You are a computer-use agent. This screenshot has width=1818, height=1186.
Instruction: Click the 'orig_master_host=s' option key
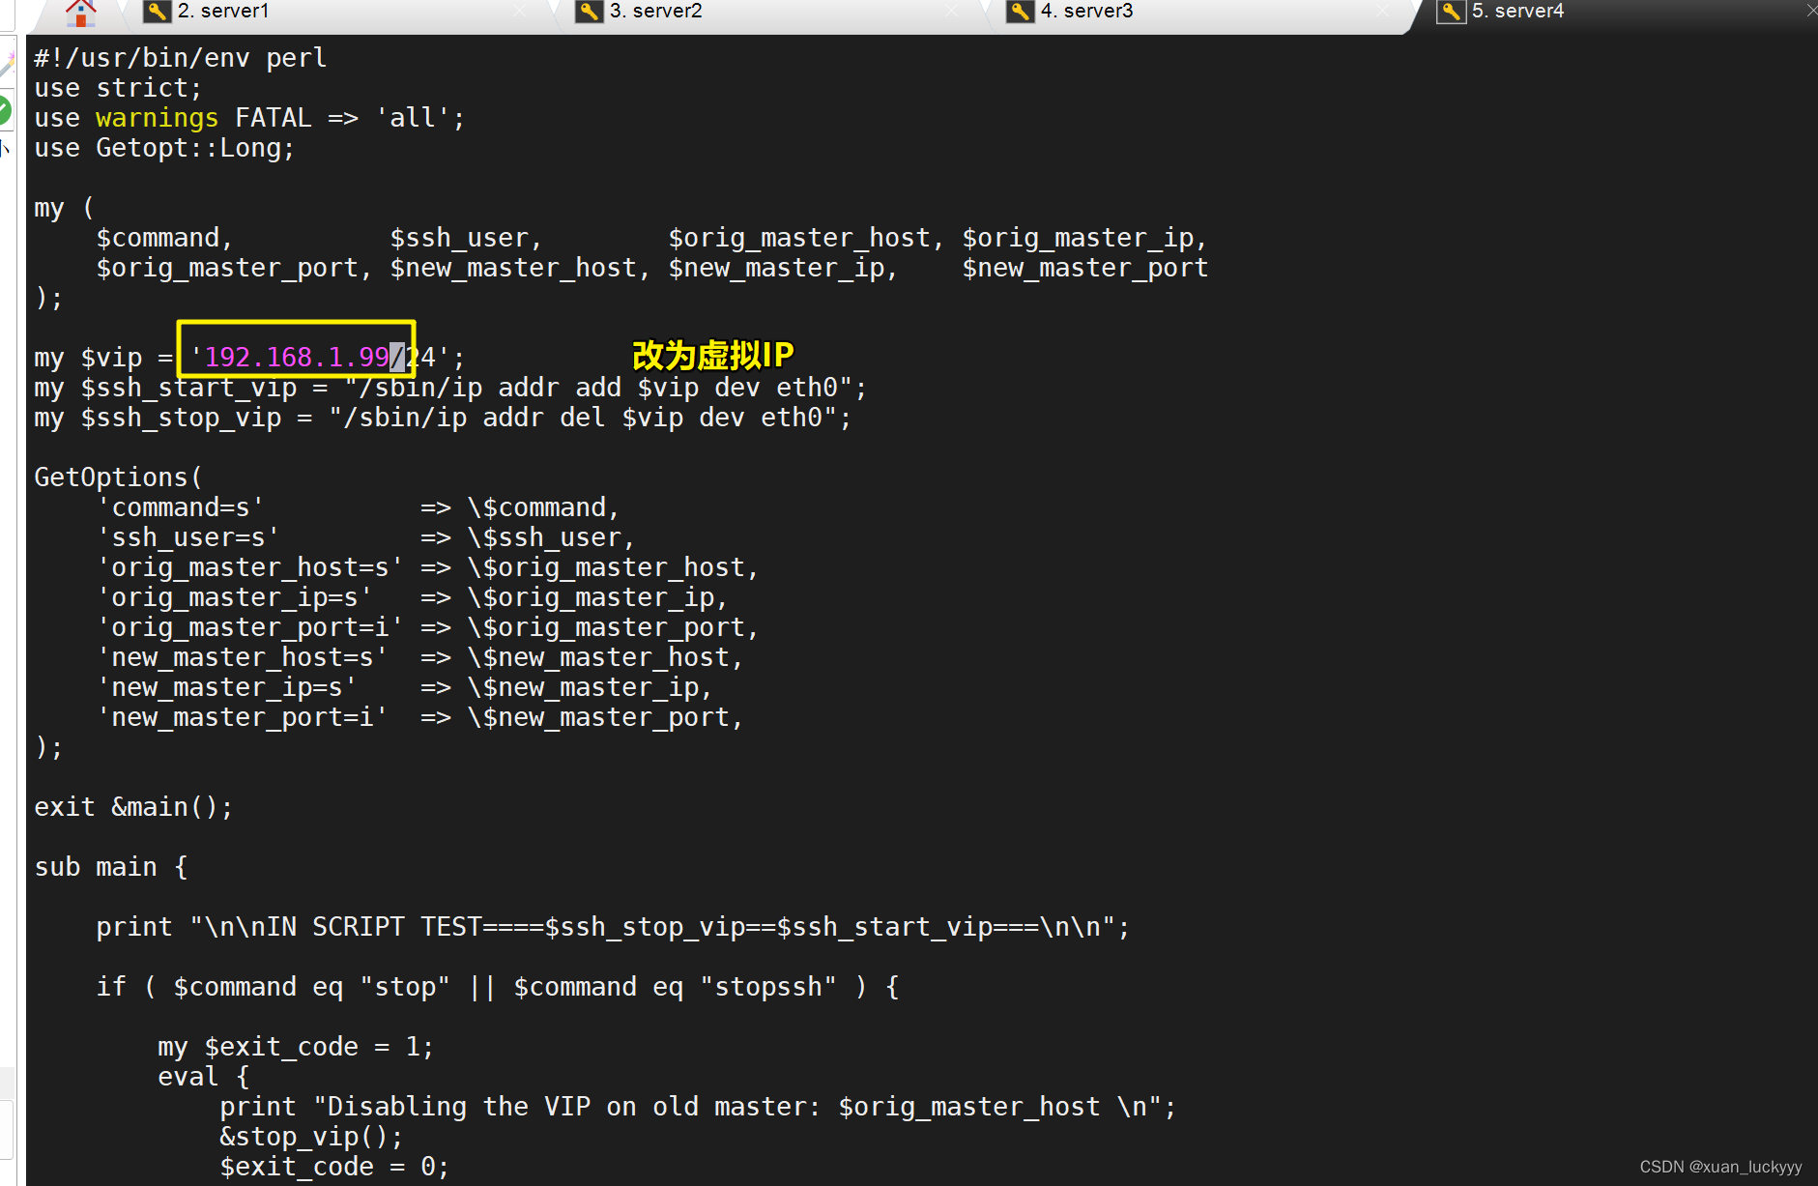pos(250,567)
